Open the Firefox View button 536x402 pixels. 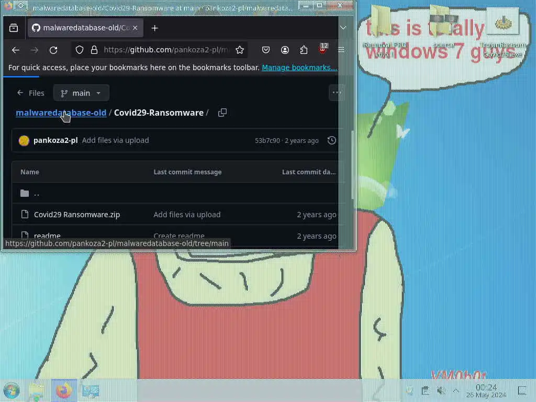coord(14,28)
